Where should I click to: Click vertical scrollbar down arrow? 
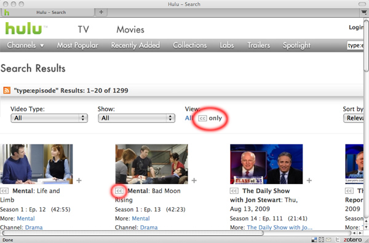[x=367, y=227]
